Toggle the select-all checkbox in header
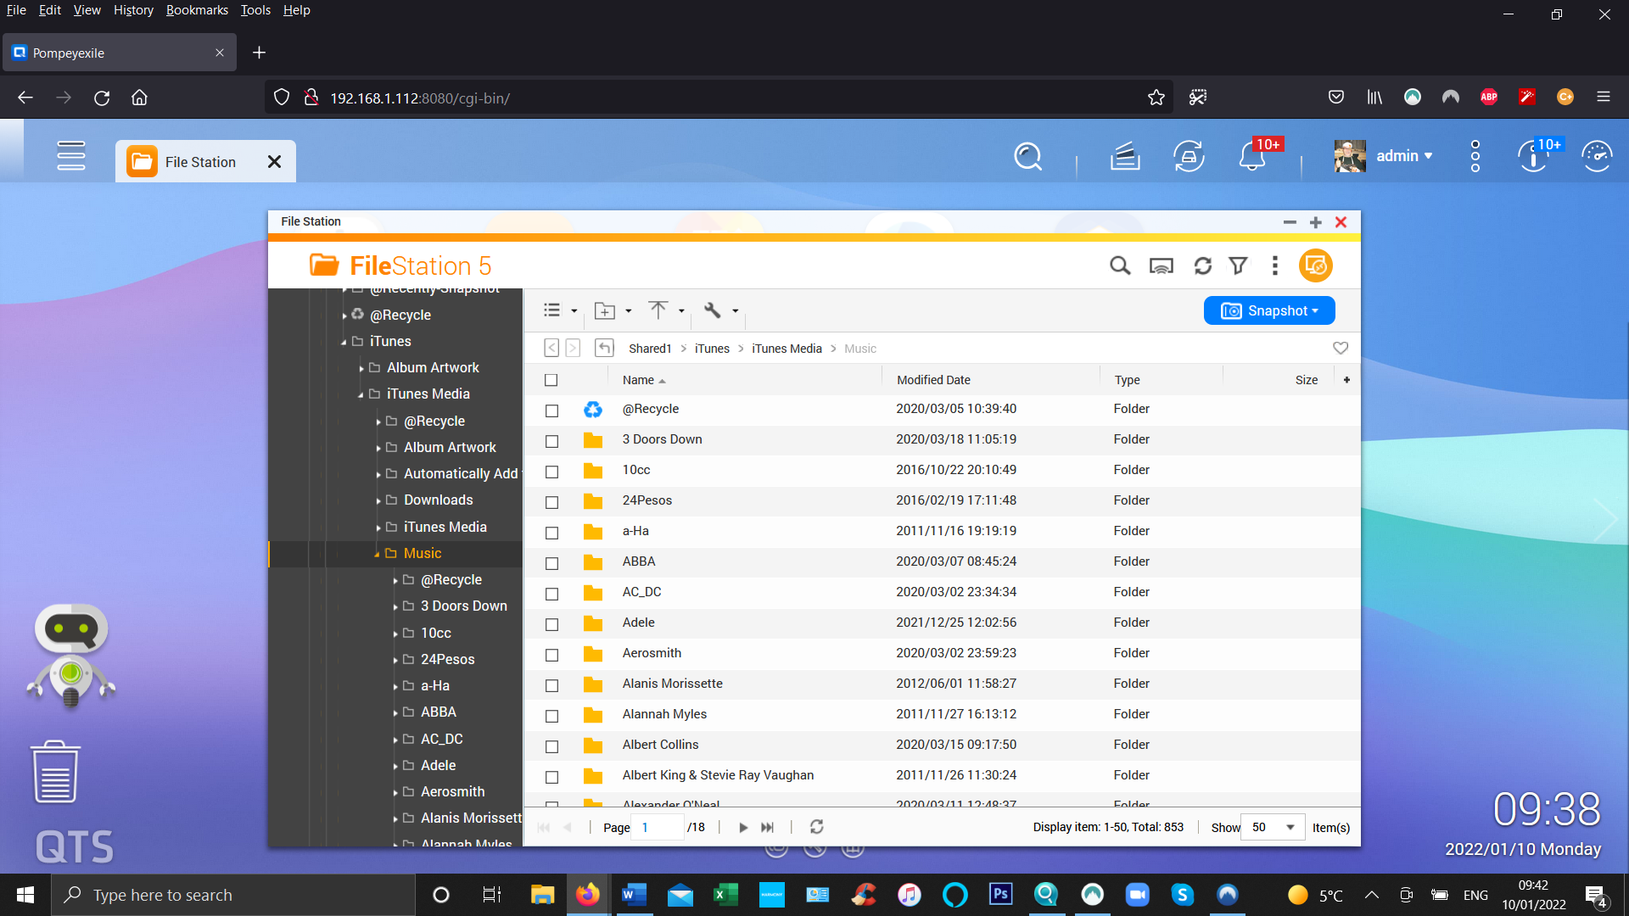Screen dimensions: 1629x916 [551, 380]
